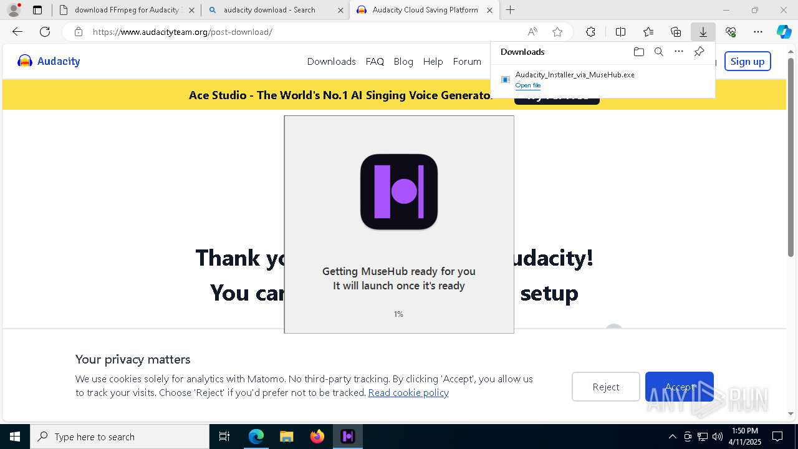Open the Extensions puzzle icon
Screen dimensions: 798x449
[x=590, y=32]
